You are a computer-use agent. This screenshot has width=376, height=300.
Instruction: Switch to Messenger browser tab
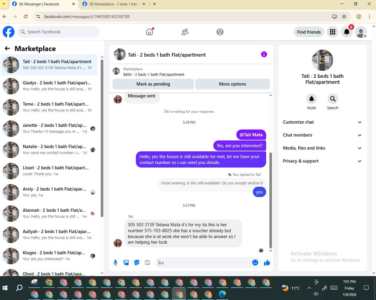(44, 4)
